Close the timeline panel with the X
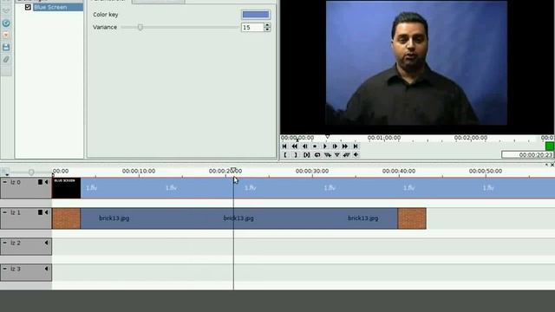 [x=552, y=165]
